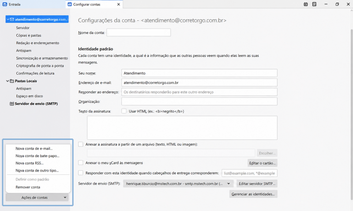Screen dimensions: 353x211
Task: Open Cópias e pastas settings
Action: [x=29, y=35]
